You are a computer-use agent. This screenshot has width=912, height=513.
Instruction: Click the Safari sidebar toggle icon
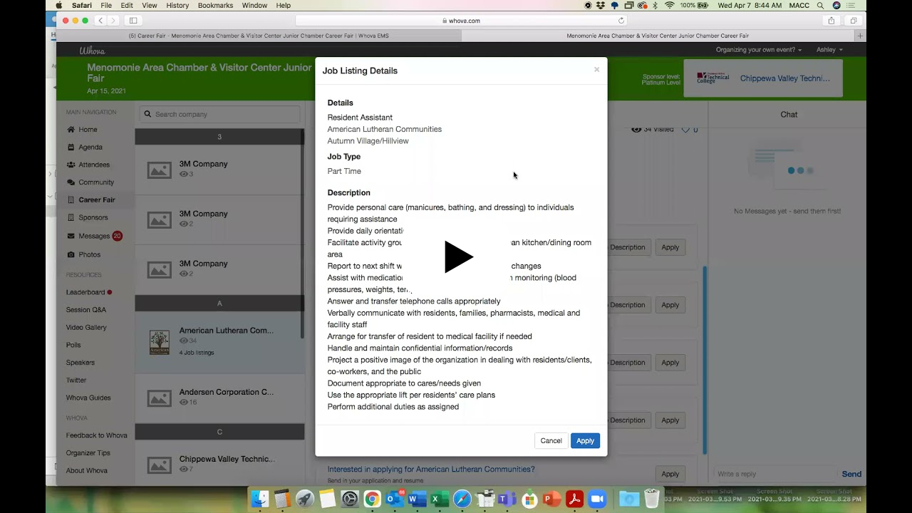pyautogui.click(x=133, y=21)
